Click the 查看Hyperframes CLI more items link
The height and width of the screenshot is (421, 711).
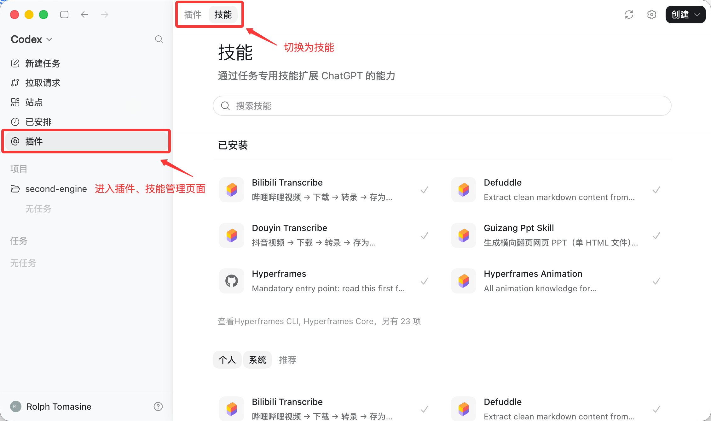point(320,321)
